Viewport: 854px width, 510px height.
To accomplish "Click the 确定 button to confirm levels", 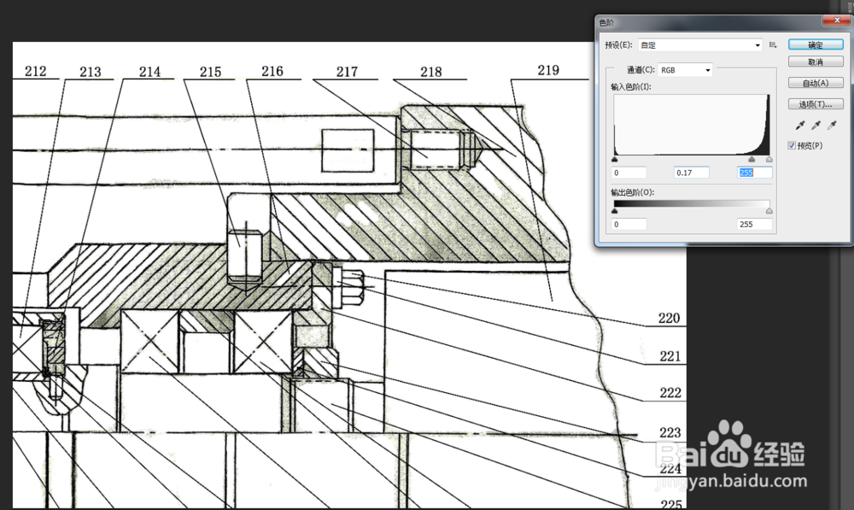I will click(x=816, y=44).
